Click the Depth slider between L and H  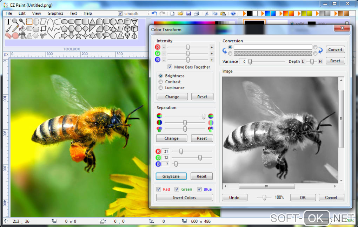pyautogui.click(x=312, y=62)
